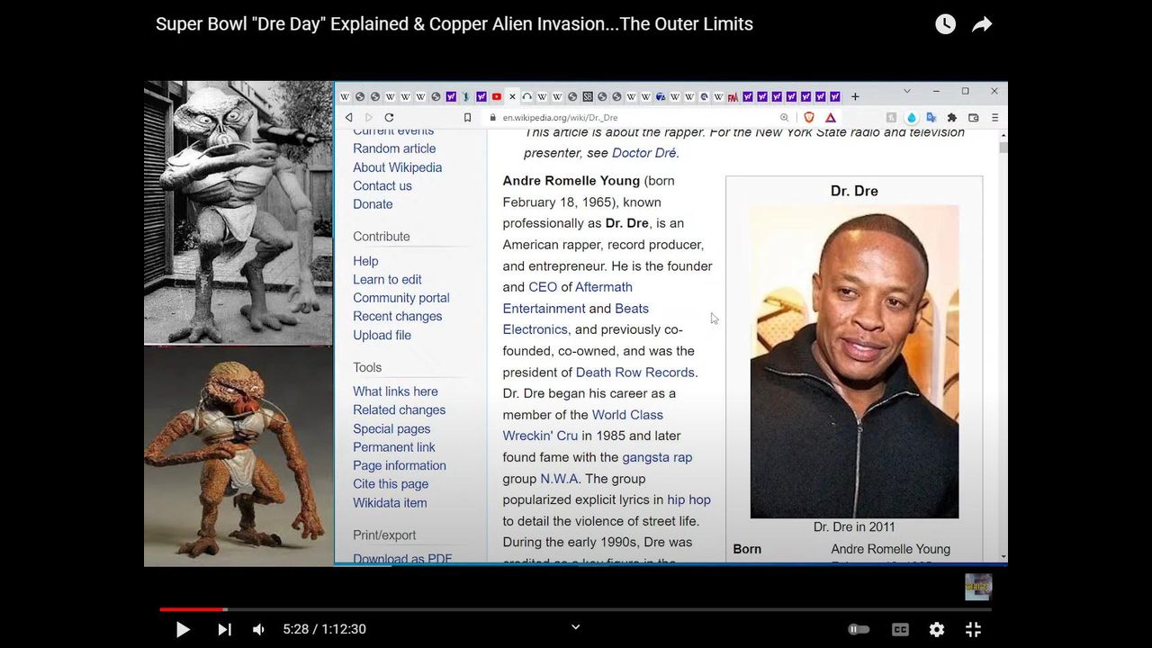The width and height of the screenshot is (1152, 648).
Task: Click the channel watermark thumbnail
Action: point(977,587)
